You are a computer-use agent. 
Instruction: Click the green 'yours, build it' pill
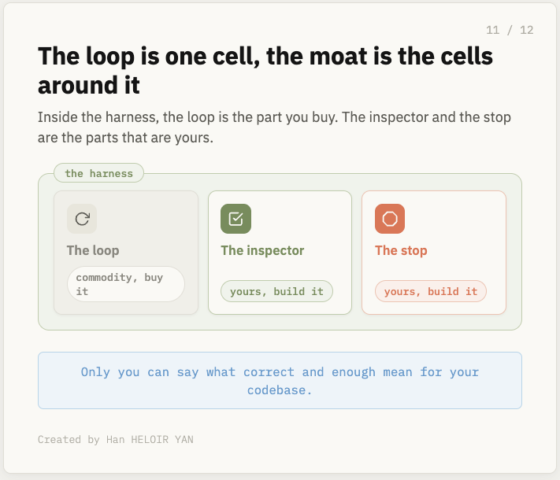276,291
